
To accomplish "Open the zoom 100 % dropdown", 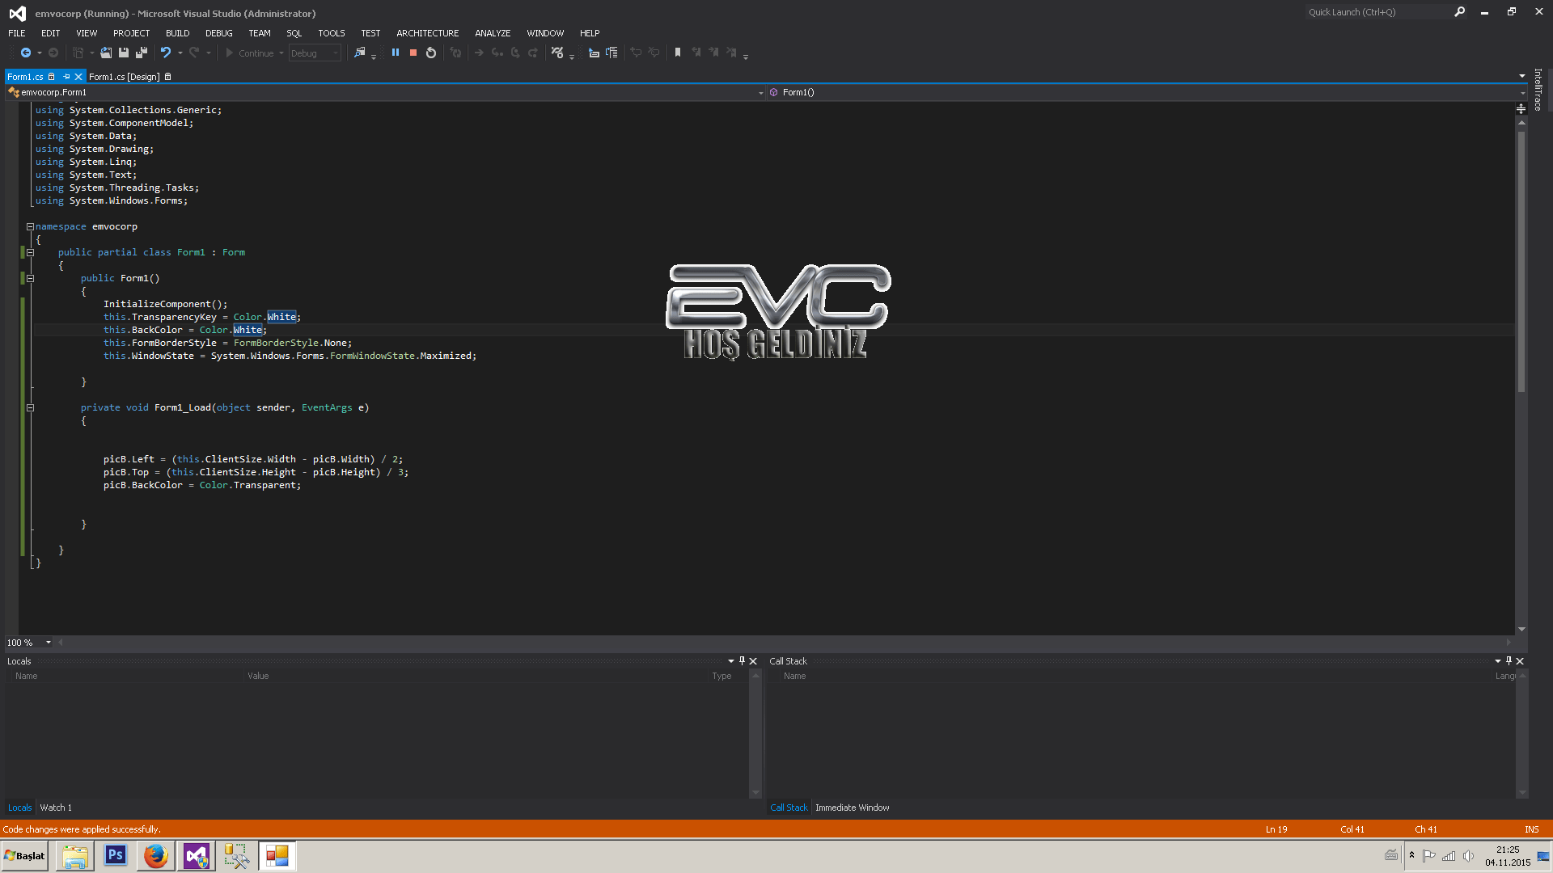I will (49, 643).
